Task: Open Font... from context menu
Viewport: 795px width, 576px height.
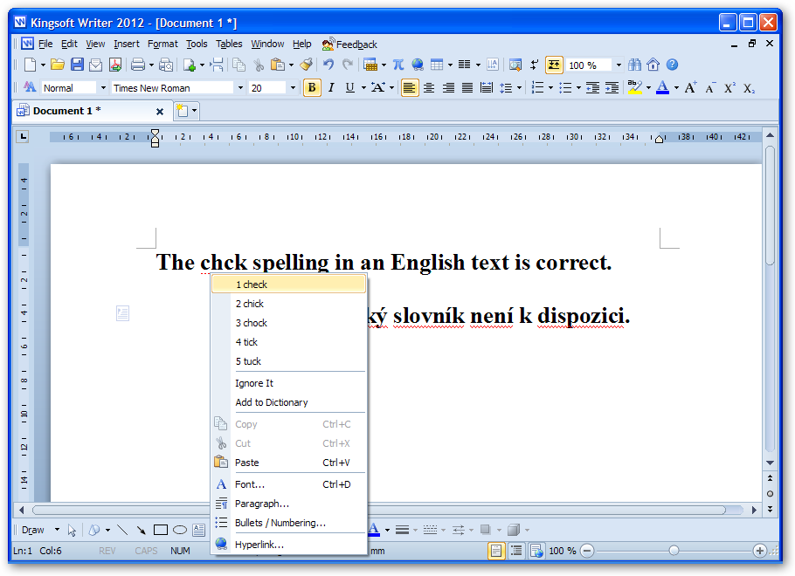Action: pyautogui.click(x=288, y=485)
